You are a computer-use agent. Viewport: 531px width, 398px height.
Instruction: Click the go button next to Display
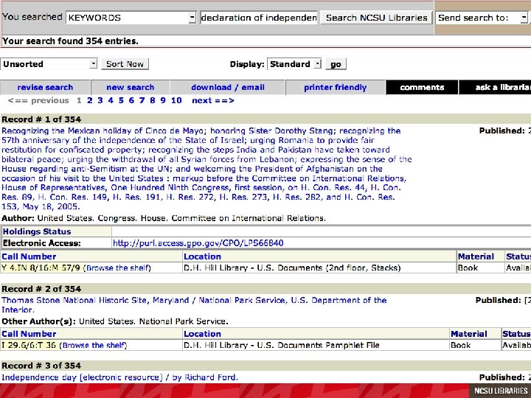336,64
